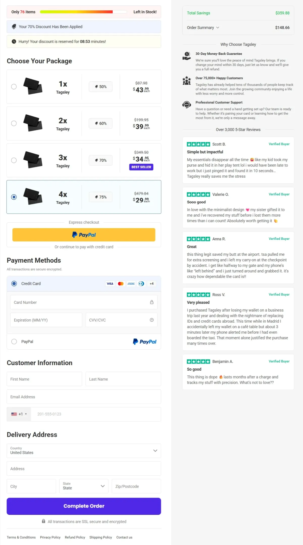Image resolution: width=303 pixels, height=545 pixels.
Task: Click the +4 additional cards icon
Action: coord(151,284)
